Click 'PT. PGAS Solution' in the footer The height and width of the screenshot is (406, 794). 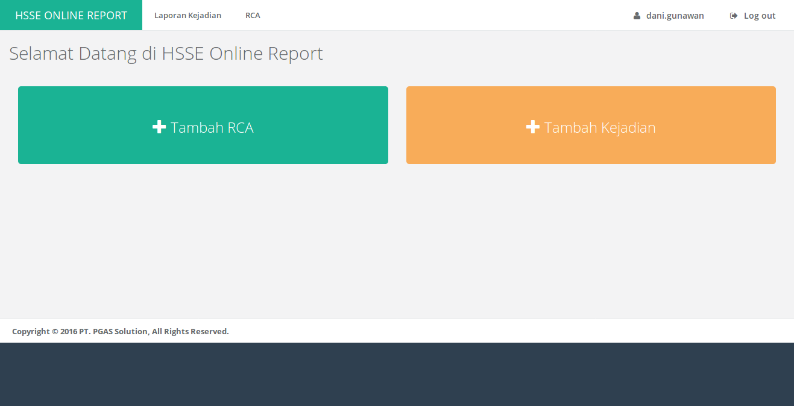(x=113, y=331)
